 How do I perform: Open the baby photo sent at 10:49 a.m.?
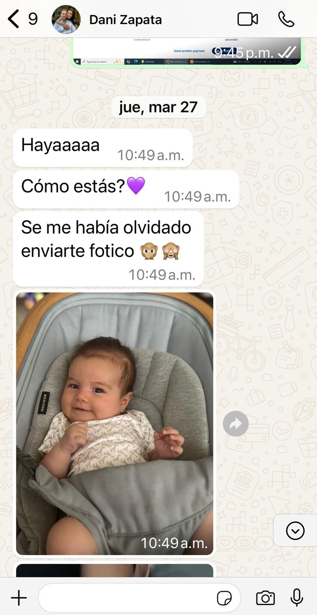click(x=115, y=423)
